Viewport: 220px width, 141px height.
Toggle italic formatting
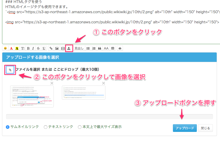click(33, 48)
